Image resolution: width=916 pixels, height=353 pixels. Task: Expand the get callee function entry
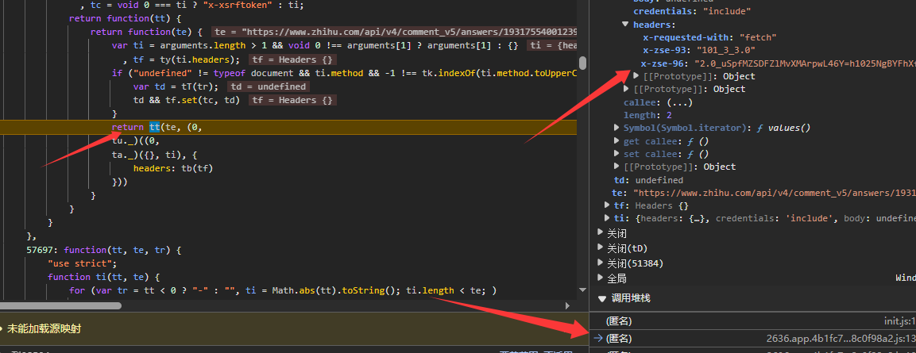pos(617,140)
